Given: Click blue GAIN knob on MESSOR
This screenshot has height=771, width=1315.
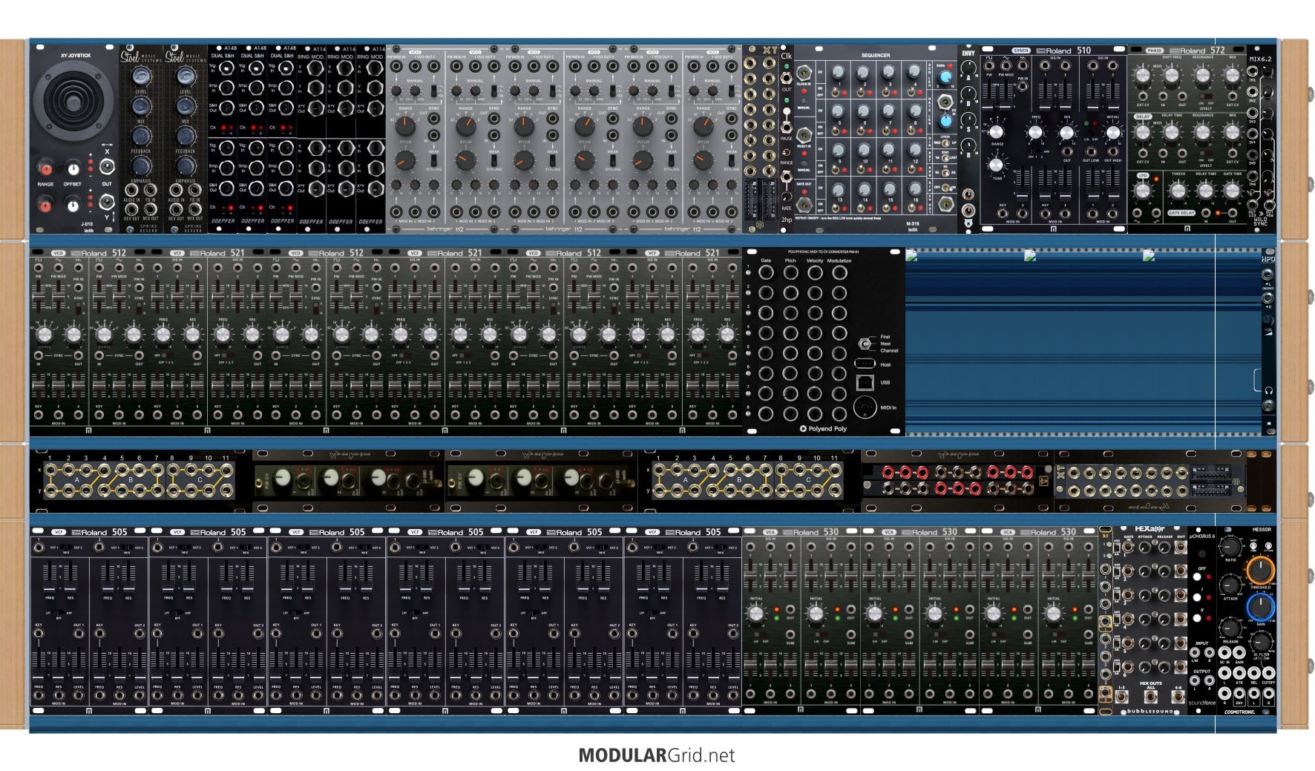Looking at the screenshot, I should [x=1261, y=606].
